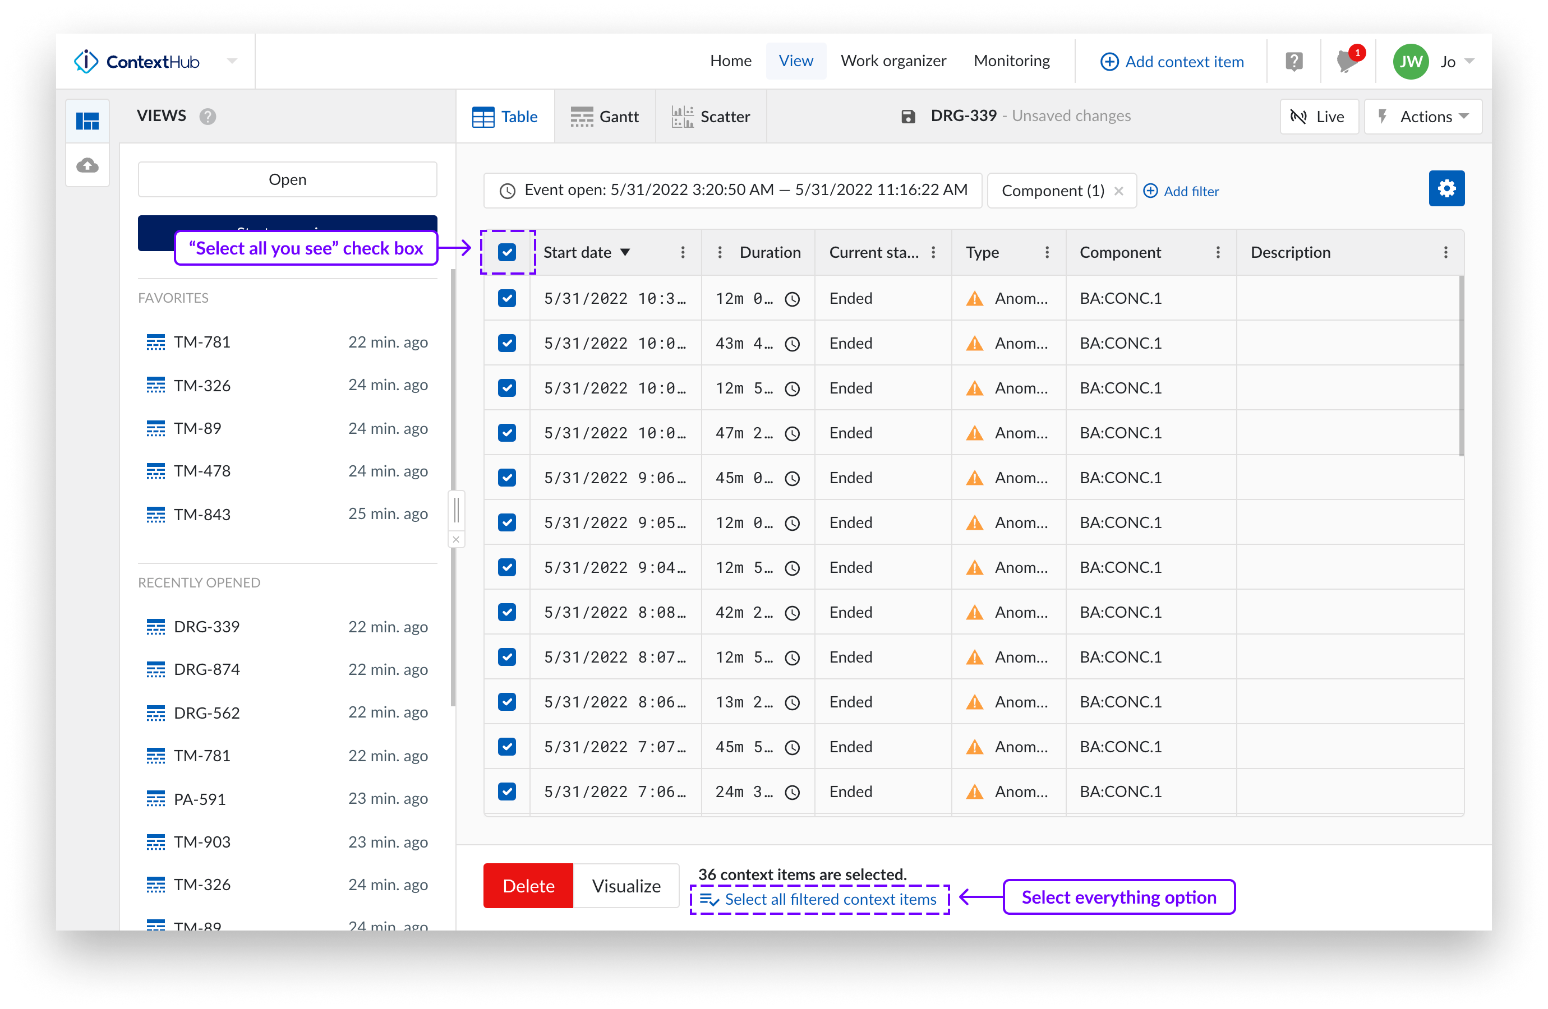Switch to the Scatter view tab
This screenshot has height=1009, width=1548.
(711, 117)
